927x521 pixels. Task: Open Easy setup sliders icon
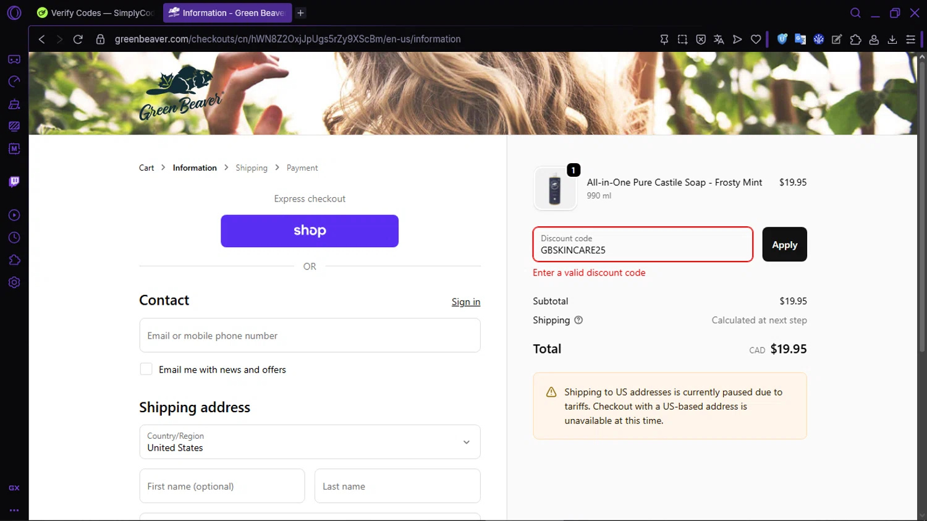click(x=910, y=39)
